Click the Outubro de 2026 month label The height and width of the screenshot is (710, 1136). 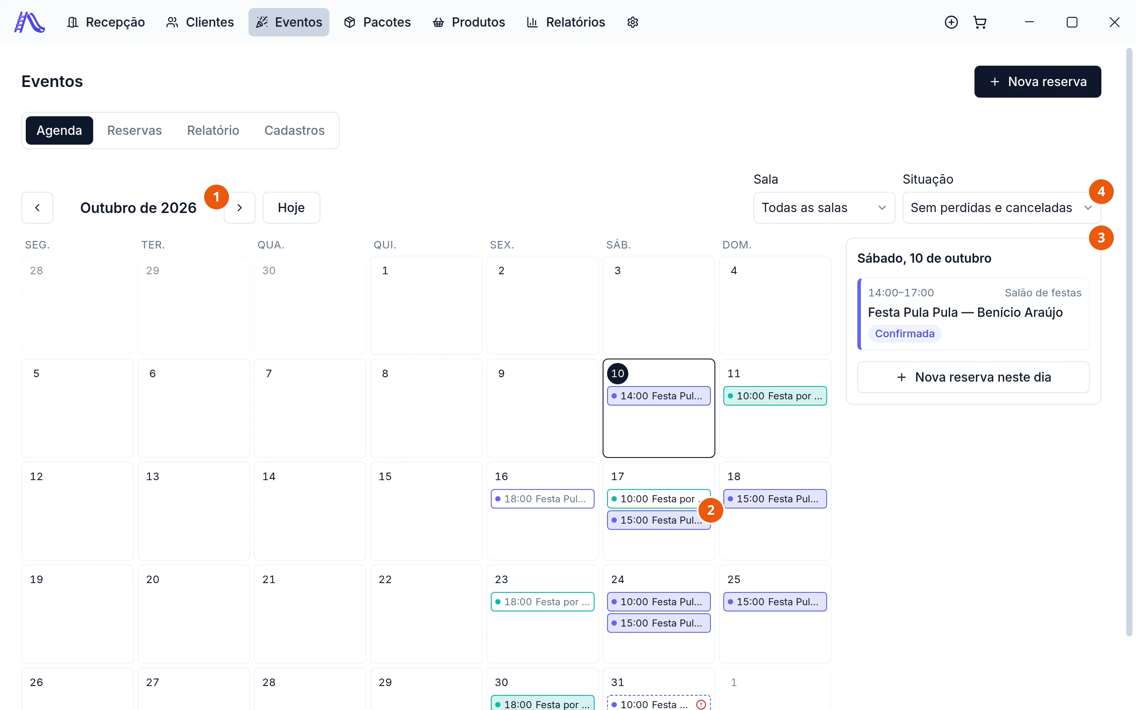click(138, 208)
